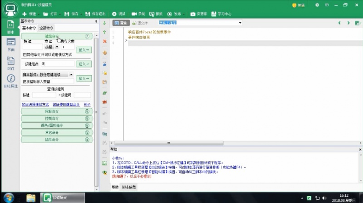Open the 如何选择模拟方式 link

point(35,105)
